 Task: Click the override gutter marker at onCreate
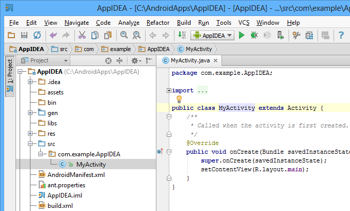click(160, 152)
